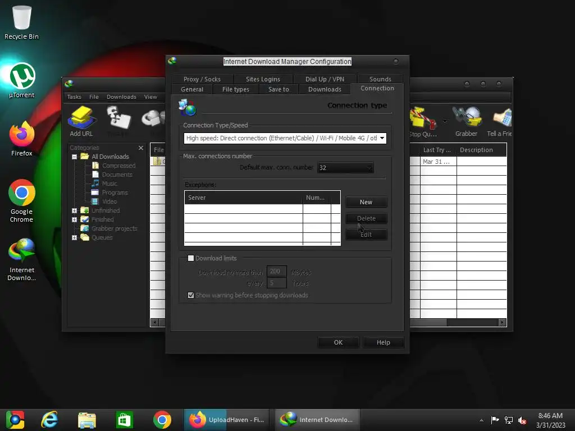This screenshot has width=575, height=431.
Task: Click the network tray icon
Action: click(509, 420)
